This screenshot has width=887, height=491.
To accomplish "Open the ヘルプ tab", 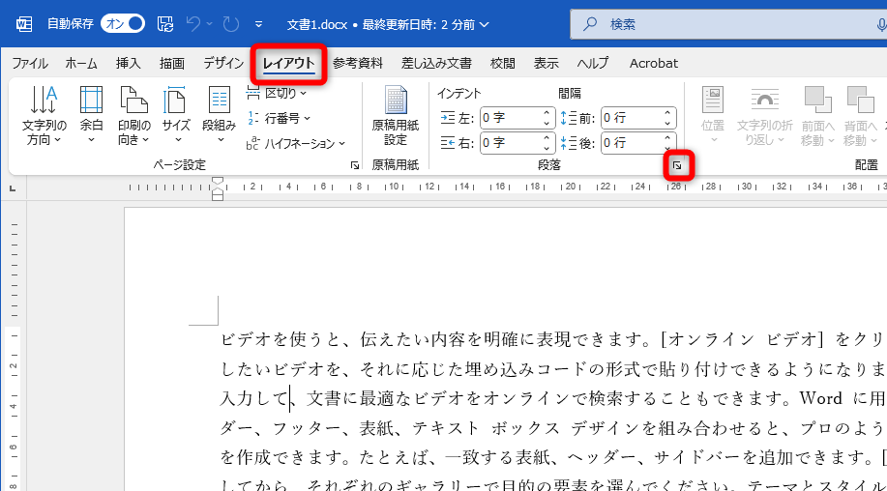I will [592, 63].
